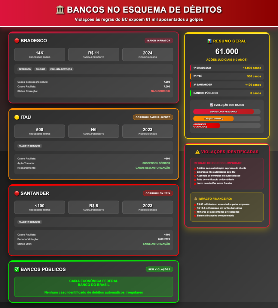Click the '~500' Casos Paulista value
The image size is (278, 308).
[167, 159]
